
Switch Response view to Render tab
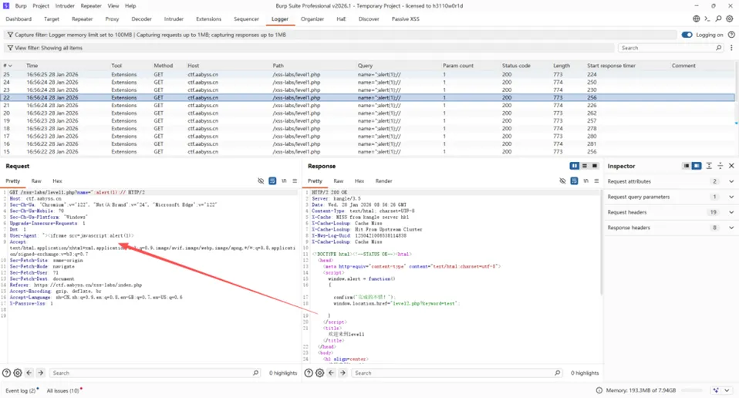point(383,180)
